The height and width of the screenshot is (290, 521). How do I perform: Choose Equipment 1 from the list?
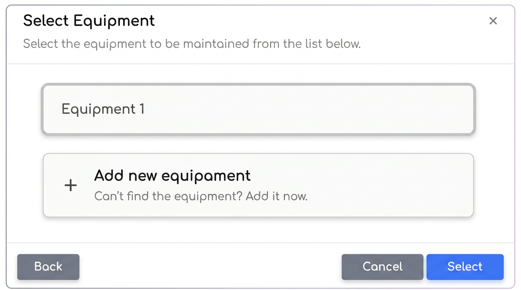click(x=258, y=109)
